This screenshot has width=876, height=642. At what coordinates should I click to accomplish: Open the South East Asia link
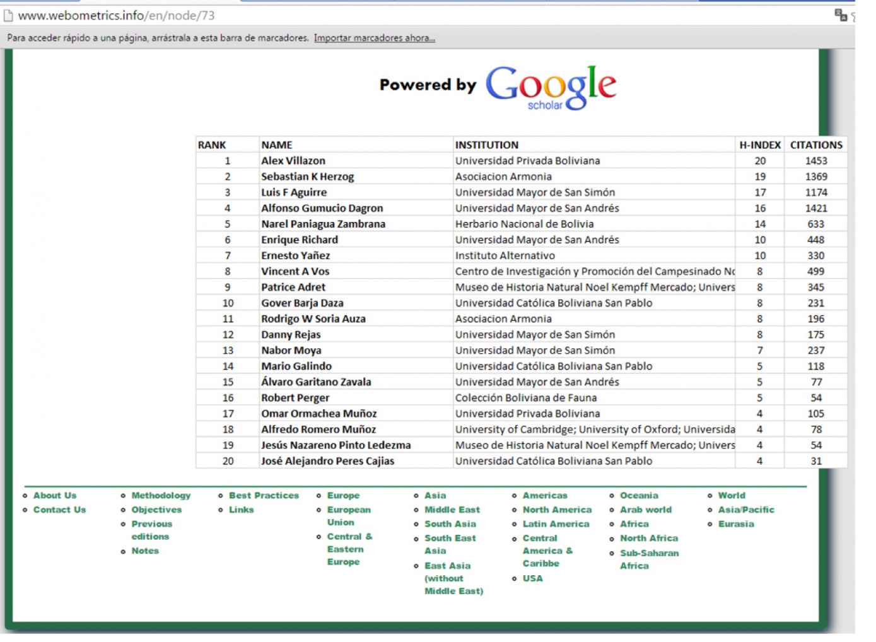point(450,544)
